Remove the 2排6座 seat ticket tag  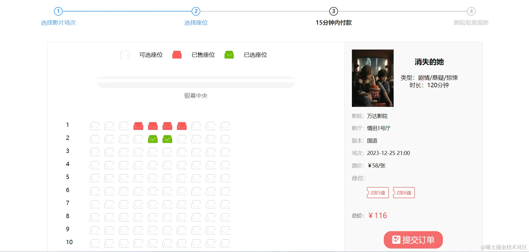(x=404, y=193)
